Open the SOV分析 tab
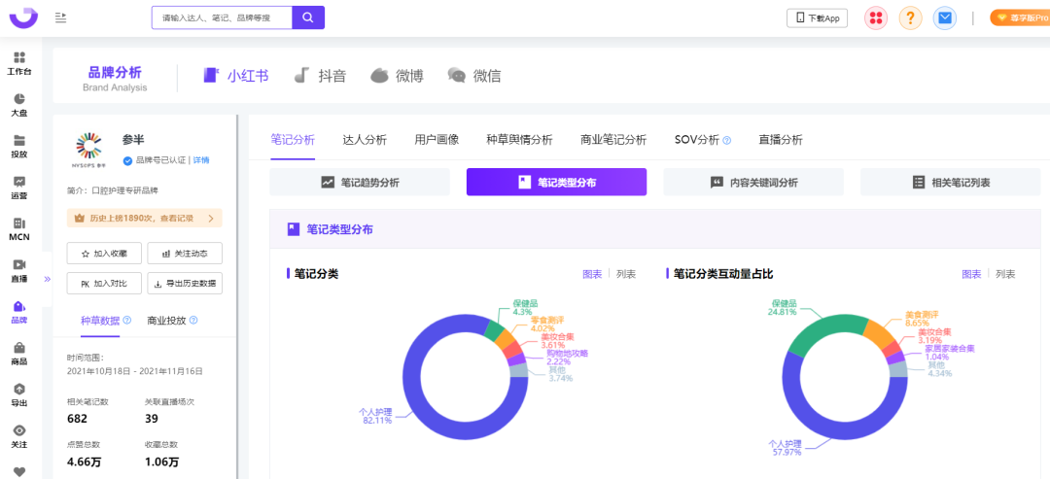Viewport: 1050px width, 479px height. (697, 140)
